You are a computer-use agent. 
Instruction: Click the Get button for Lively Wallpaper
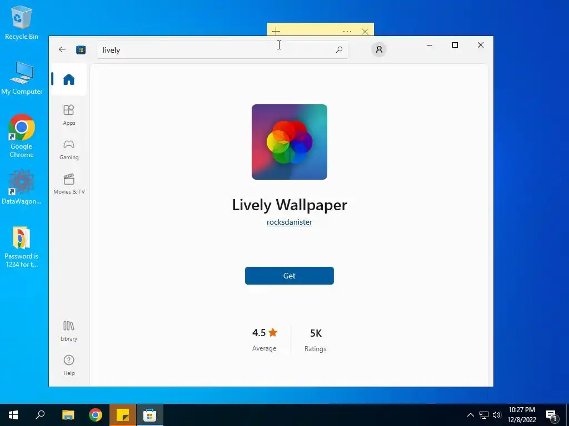(289, 276)
